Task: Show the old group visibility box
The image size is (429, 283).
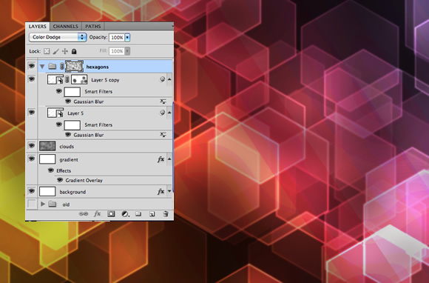Action: point(32,204)
